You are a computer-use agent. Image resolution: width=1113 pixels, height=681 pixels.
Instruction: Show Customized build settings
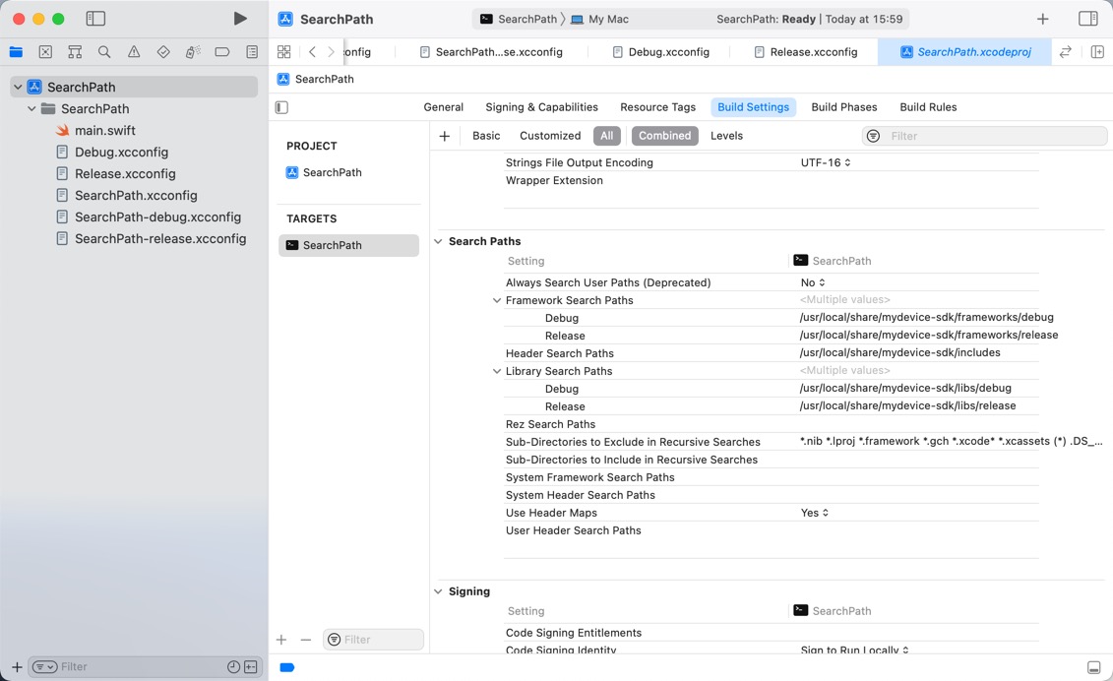click(550, 136)
